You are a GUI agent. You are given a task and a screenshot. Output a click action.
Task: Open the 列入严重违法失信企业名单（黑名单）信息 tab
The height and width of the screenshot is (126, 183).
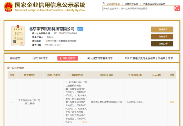(149, 58)
